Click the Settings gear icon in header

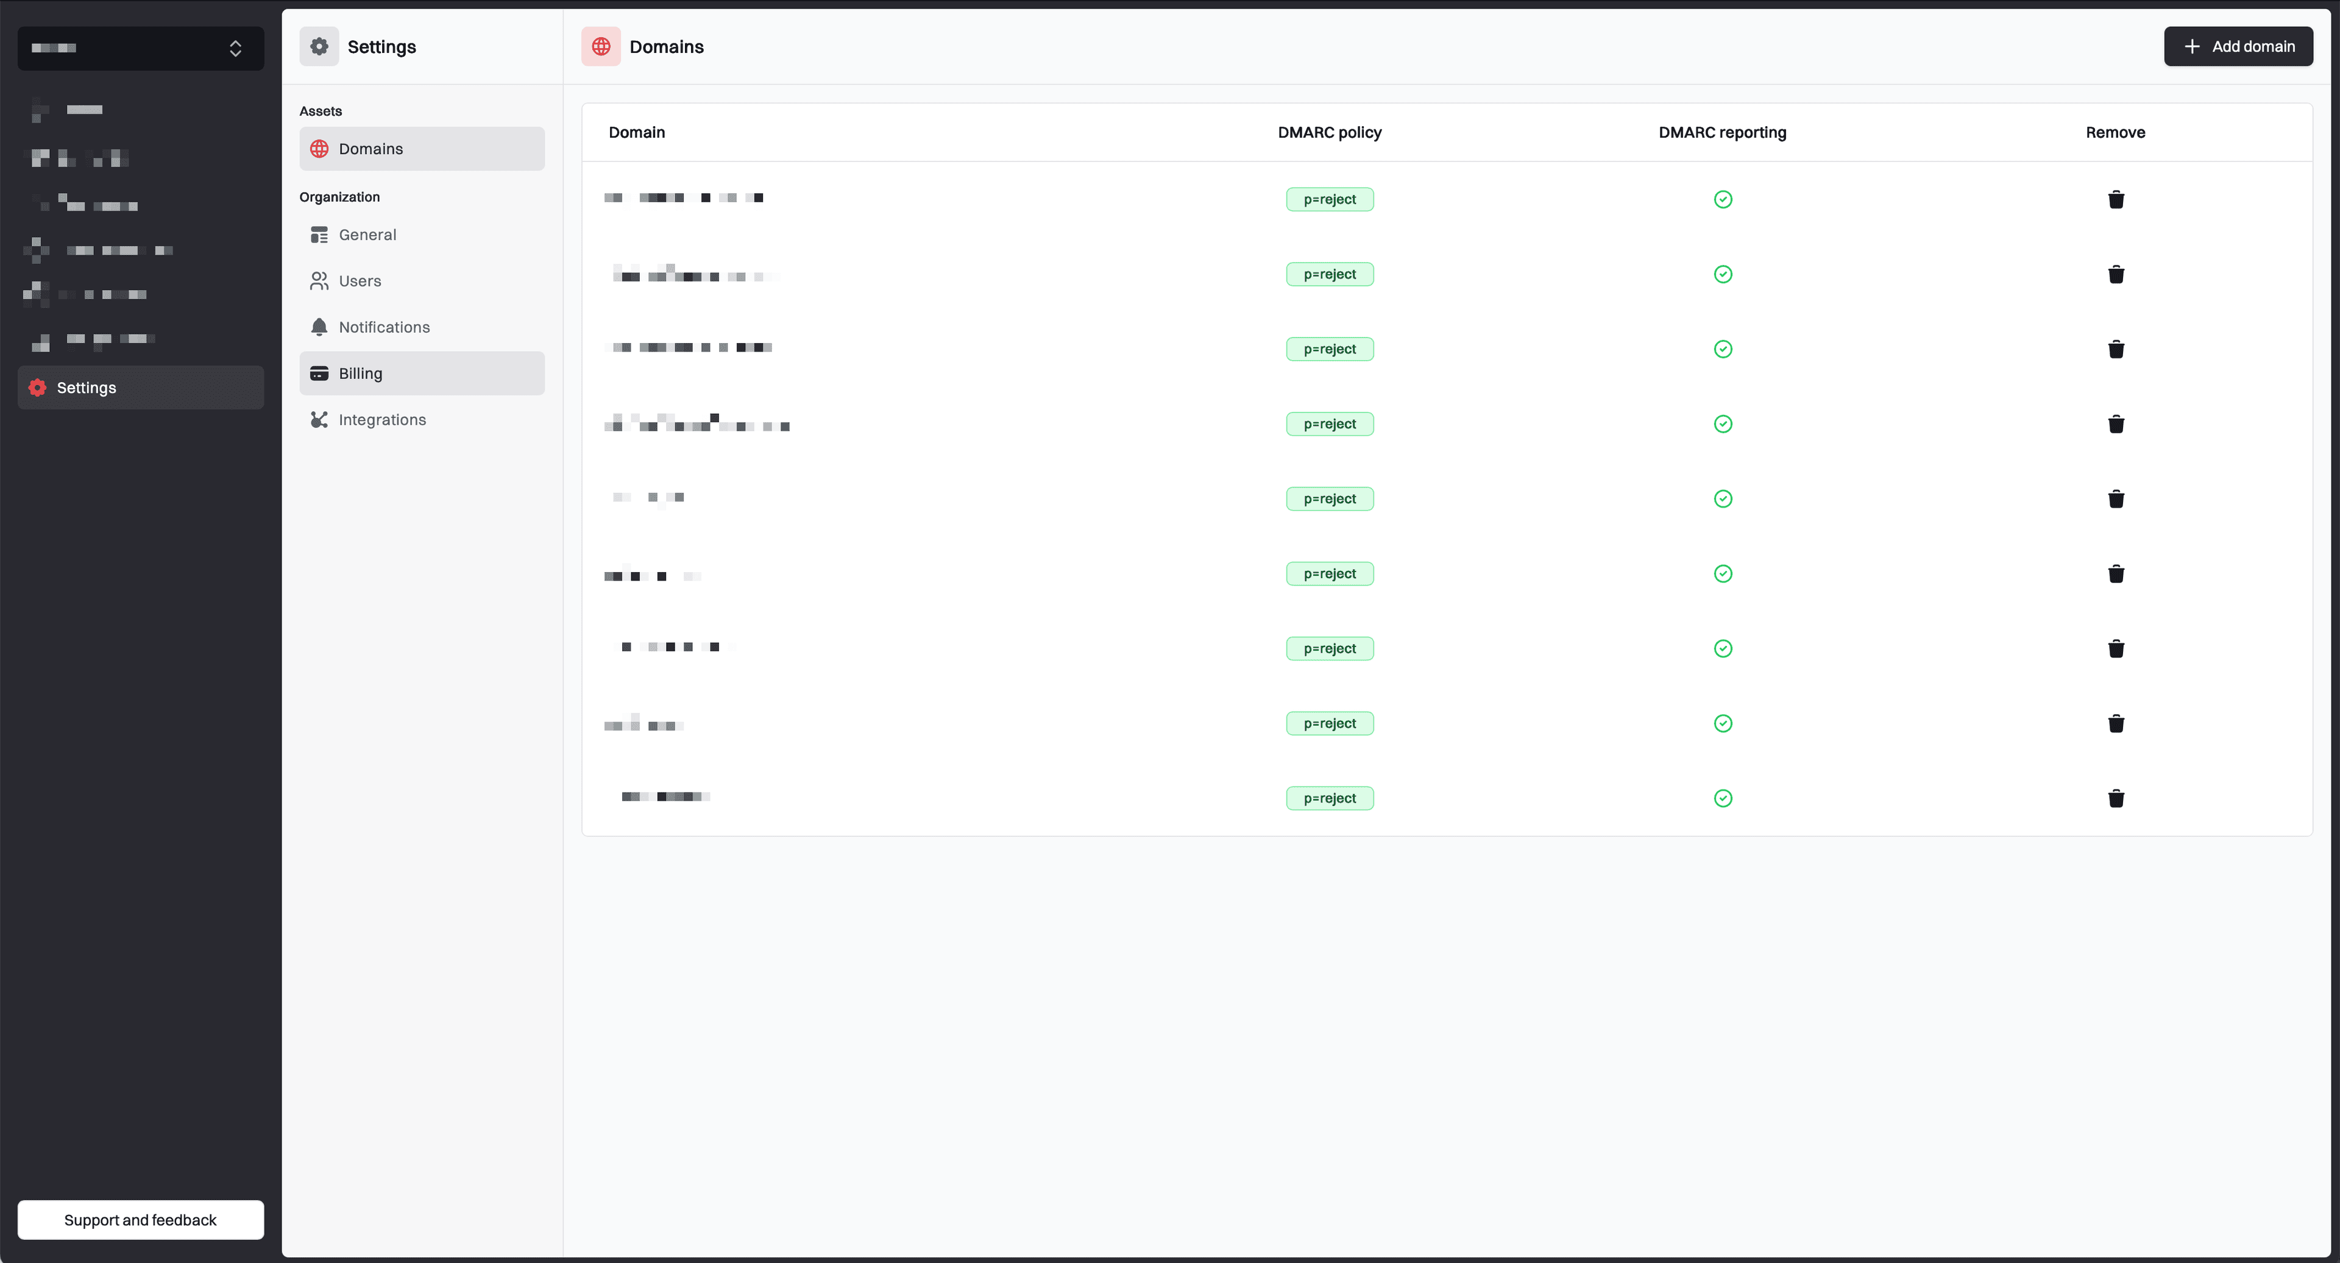pyautogui.click(x=319, y=46)
